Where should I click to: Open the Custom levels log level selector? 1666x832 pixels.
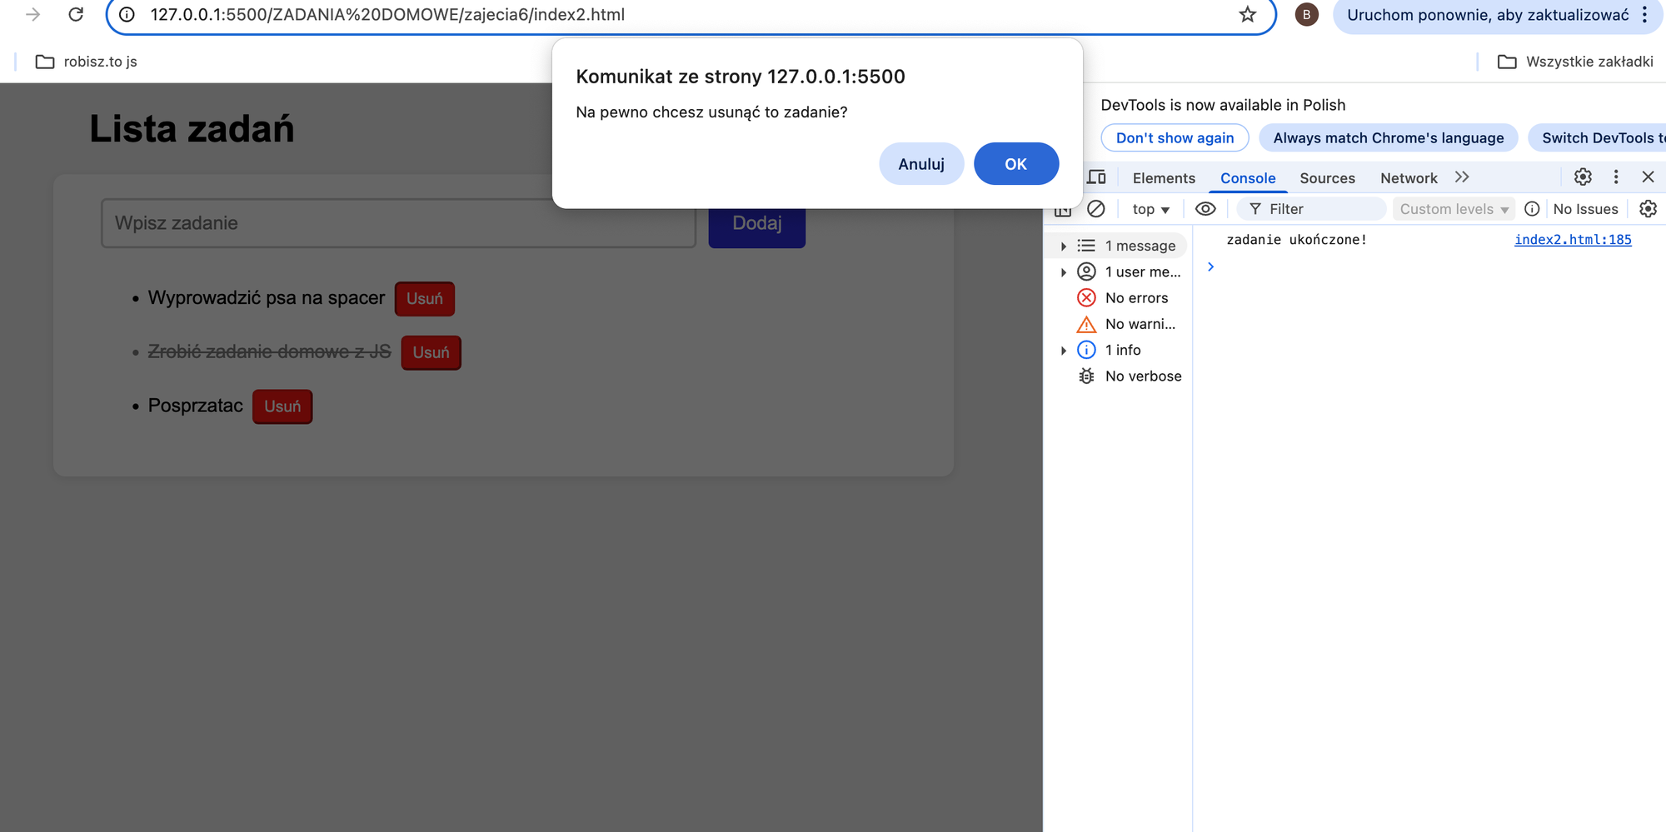click(x=1454, y=210)
